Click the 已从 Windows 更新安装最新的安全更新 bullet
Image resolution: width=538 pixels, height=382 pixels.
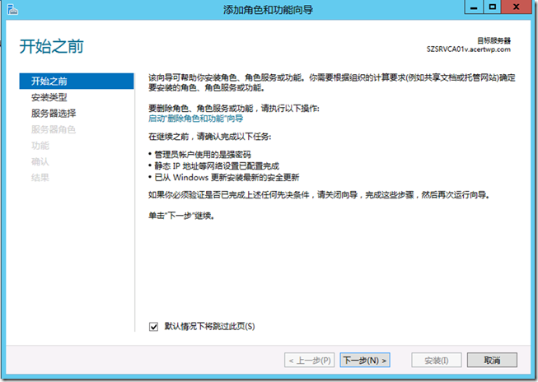pos(227,177)
